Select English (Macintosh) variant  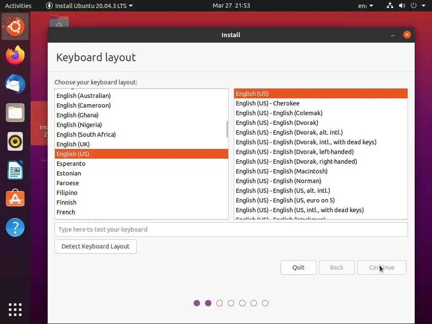coord(321,171)
